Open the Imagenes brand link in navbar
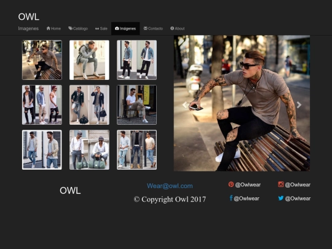Screen dimensions: 332x249 click(x=28, y=28)
